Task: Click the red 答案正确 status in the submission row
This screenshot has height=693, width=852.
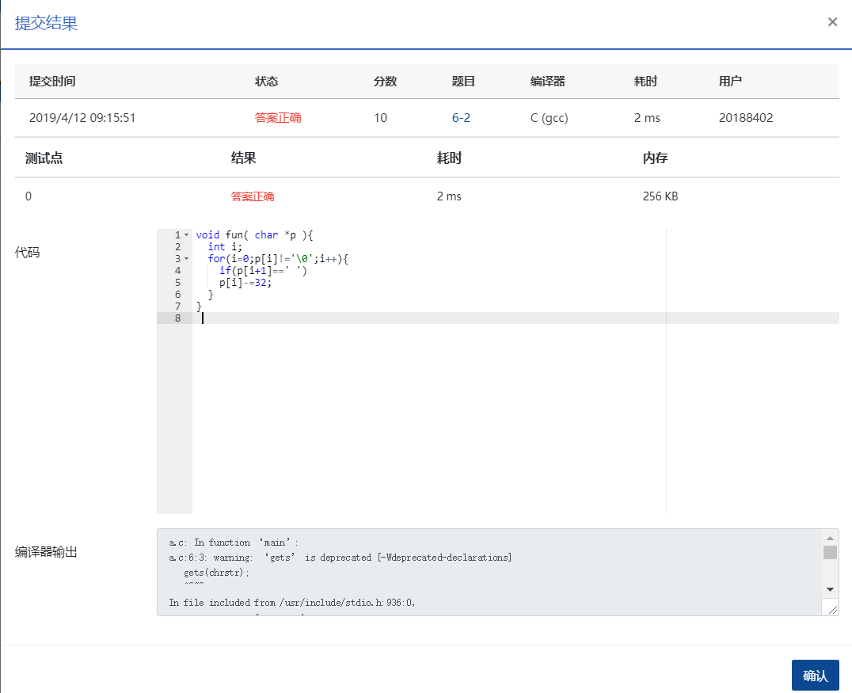Action: 278,117
